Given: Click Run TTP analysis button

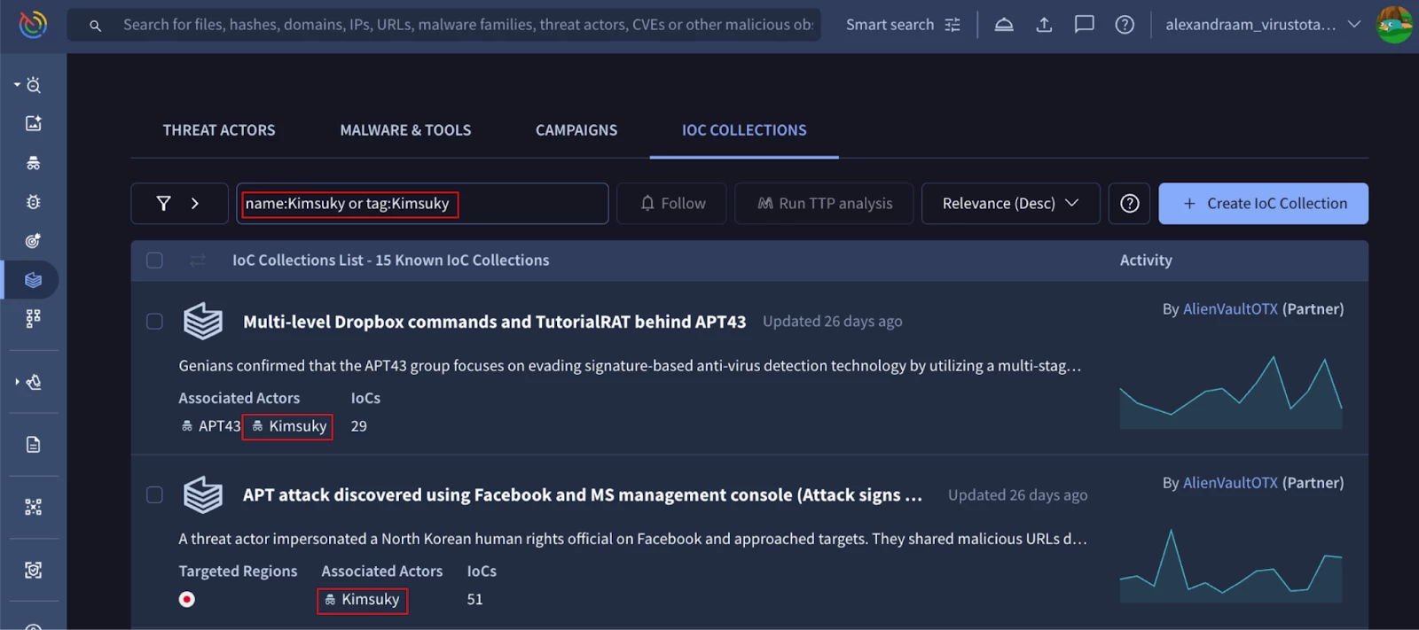Looking at the screenshot, I should click(824, 204).
